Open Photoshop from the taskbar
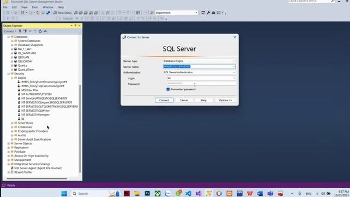 [x=147, y=193]
